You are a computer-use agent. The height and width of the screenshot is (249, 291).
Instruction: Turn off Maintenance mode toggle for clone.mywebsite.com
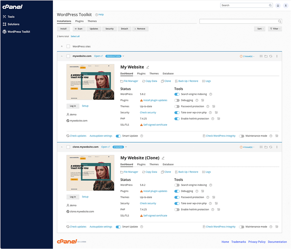(x=242, y=227)
